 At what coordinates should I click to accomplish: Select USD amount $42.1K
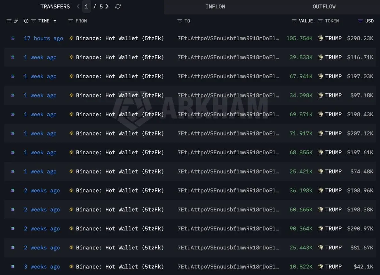(x=363, y=266)
